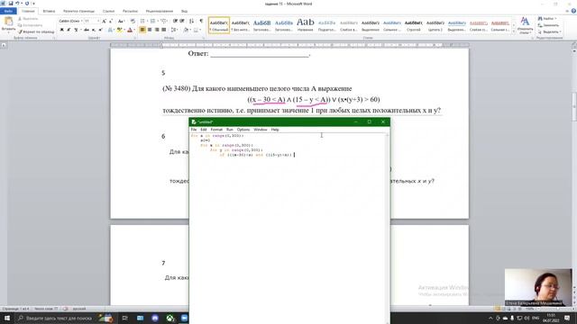The image size is (577, 324).
Task: Toggle Strikethrough formatting in Word ribbon
Action: [x=87, y=30]
